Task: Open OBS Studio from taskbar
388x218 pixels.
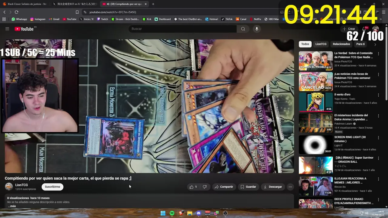Action: click(x=225, y=213)
